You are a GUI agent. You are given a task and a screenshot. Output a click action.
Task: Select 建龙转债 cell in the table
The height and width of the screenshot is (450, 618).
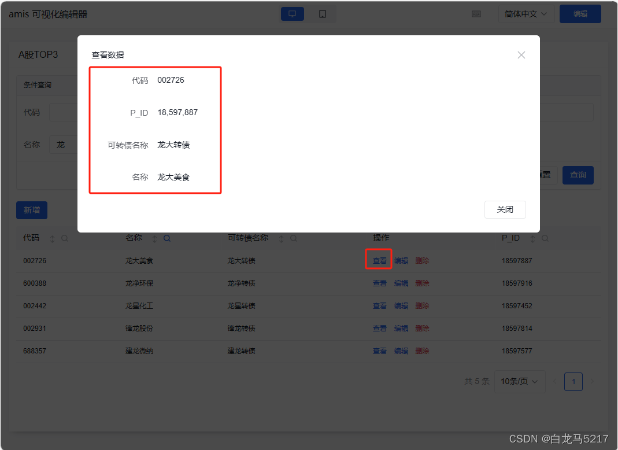pos(241,351)
